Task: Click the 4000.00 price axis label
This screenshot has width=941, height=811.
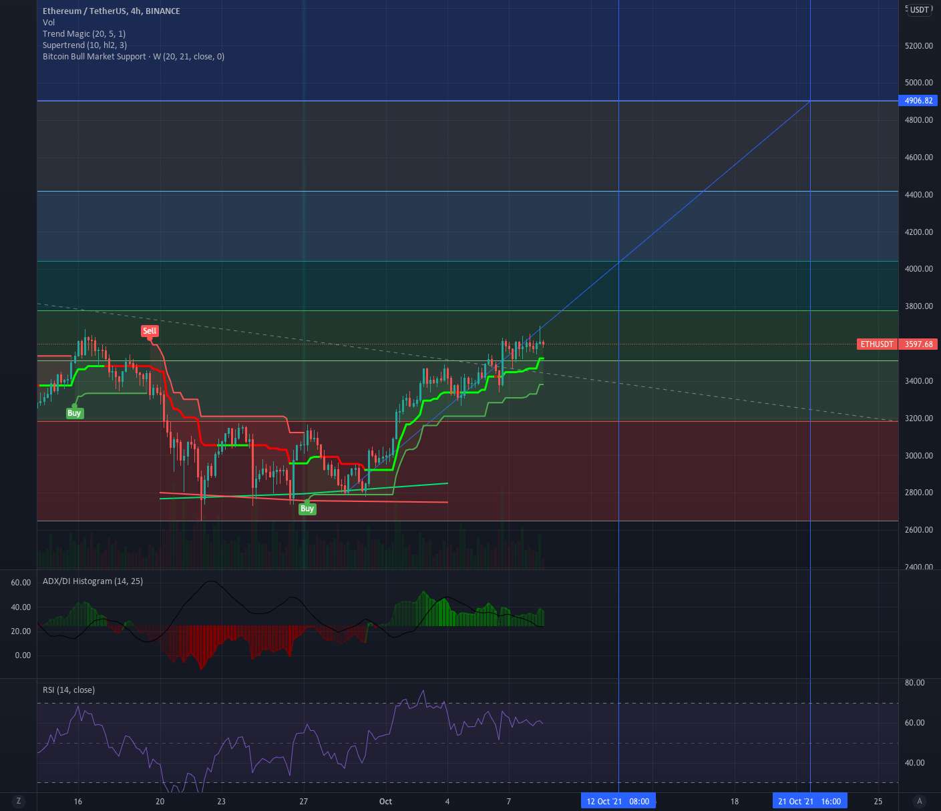Action: coord(919,269)
